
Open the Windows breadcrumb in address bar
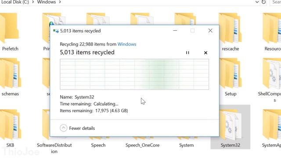point(47,2)
